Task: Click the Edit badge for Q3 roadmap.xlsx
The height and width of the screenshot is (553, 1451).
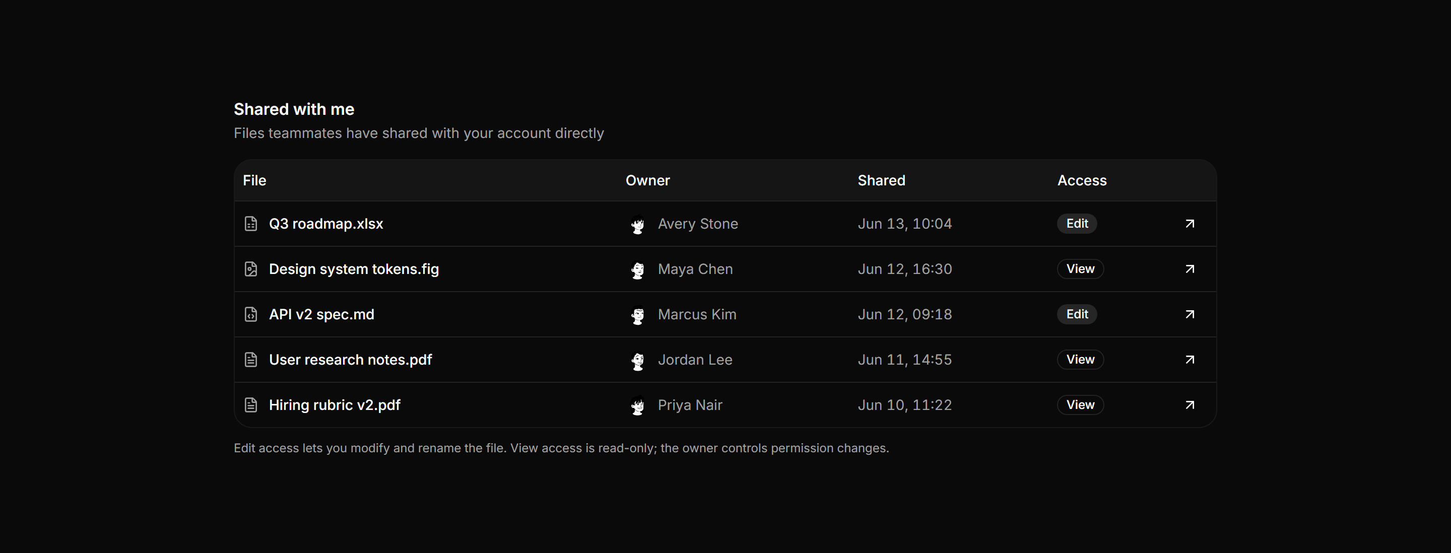Action: click(x=1077, y=224)
